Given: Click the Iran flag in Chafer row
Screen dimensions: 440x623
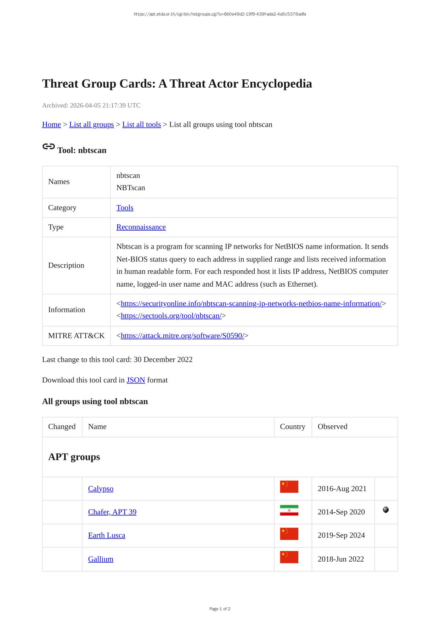Looking at the screenshot, I should [x=289, y=510].
